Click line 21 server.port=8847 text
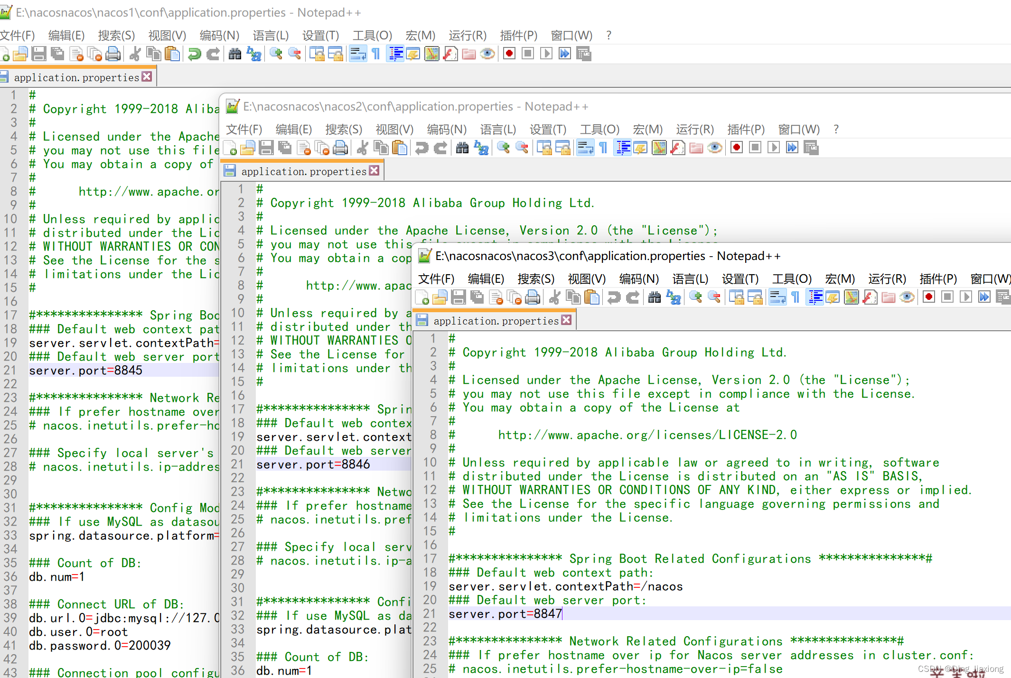The image size is (1011, 678). pos(505,614)
